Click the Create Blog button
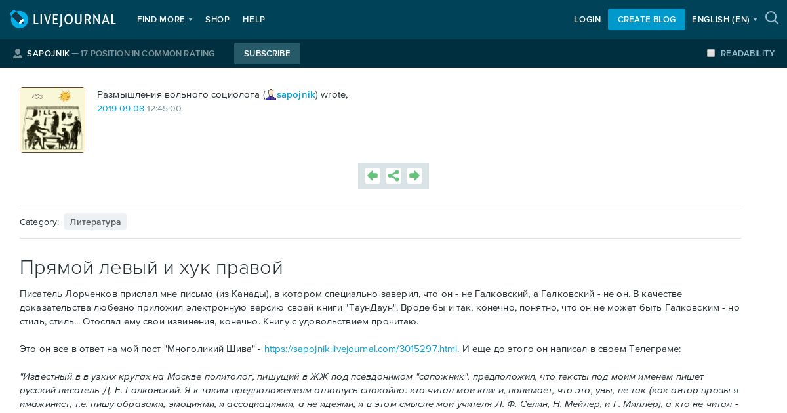787x413 pixels. point(647,20)
